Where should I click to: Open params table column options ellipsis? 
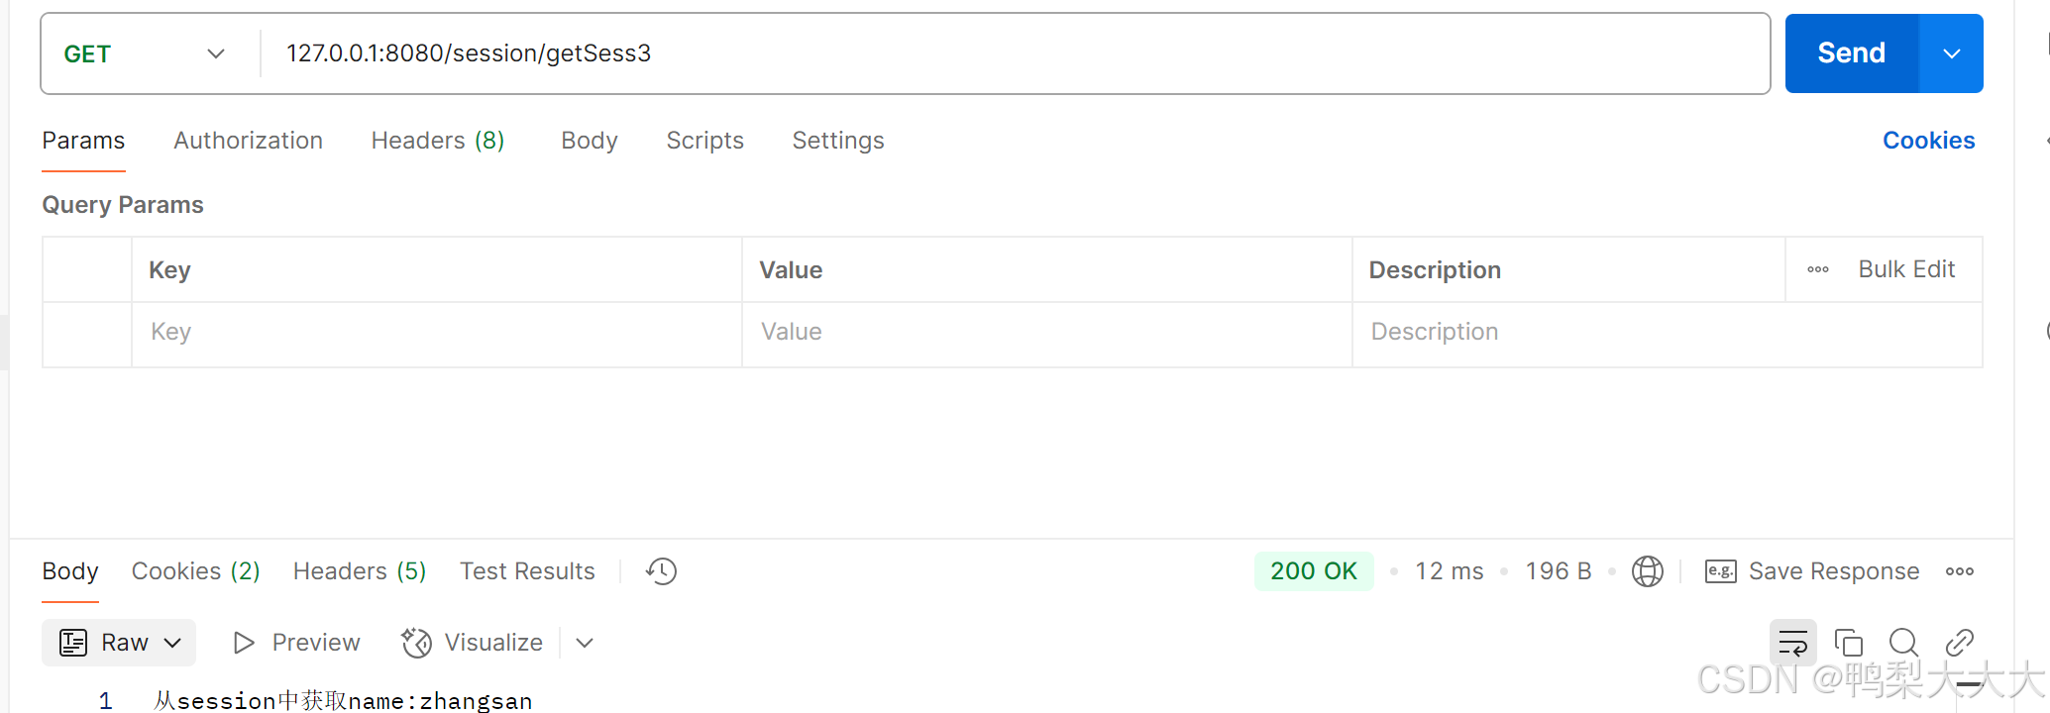click(x=1817, y=269)
